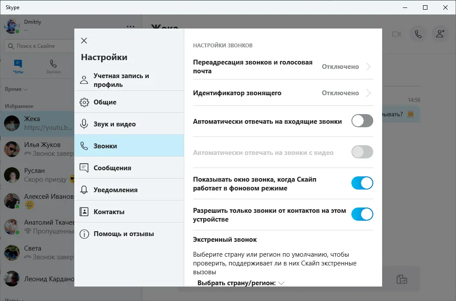
Task: Turn off allow calls only from contacts
Action: (362, 214)
